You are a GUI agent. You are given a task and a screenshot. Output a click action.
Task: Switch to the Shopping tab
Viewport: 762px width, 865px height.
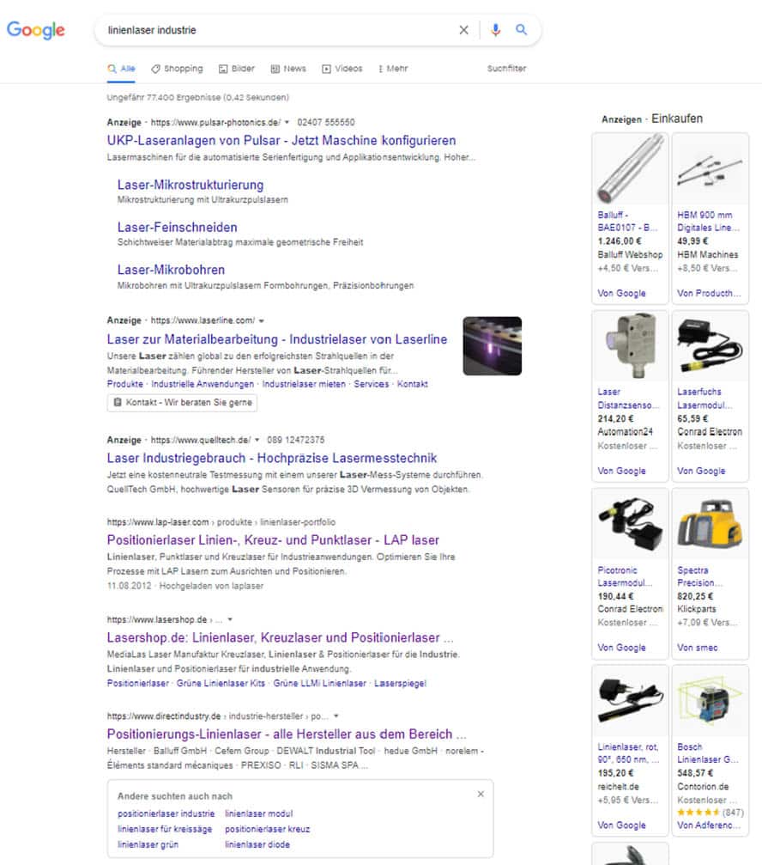click(x=177, y=69)
